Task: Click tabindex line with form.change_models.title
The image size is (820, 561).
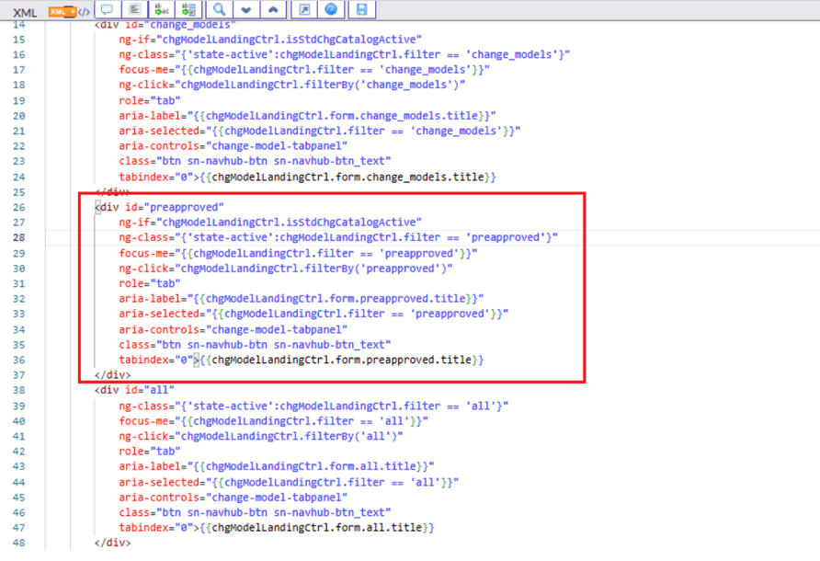Action: (x=307, y=177)
